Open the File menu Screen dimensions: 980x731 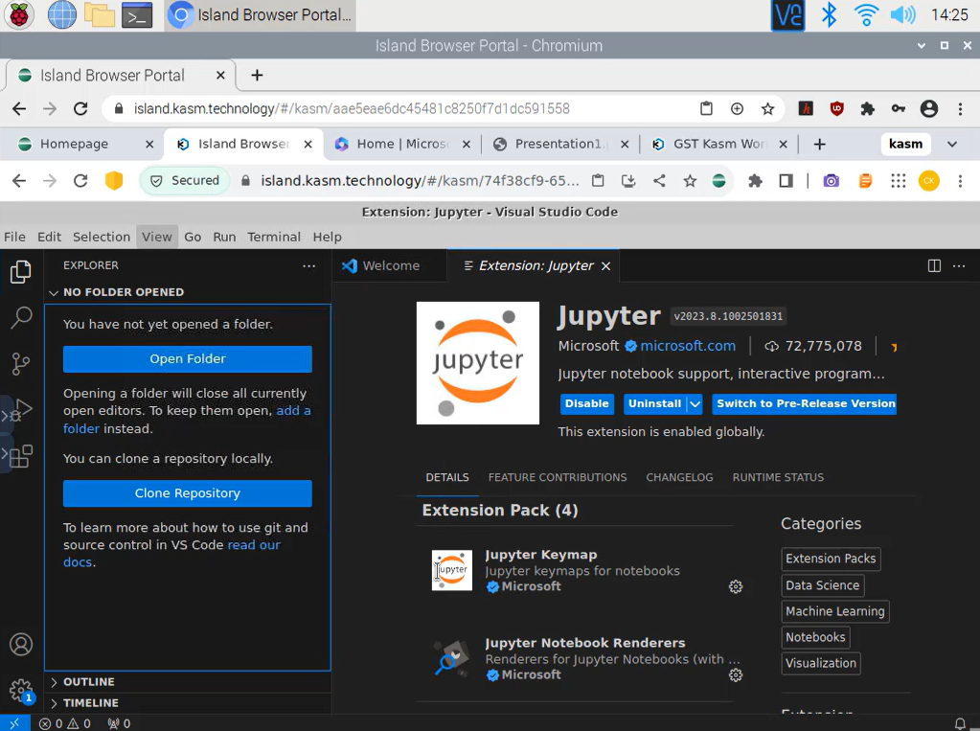tap(15, 237)
